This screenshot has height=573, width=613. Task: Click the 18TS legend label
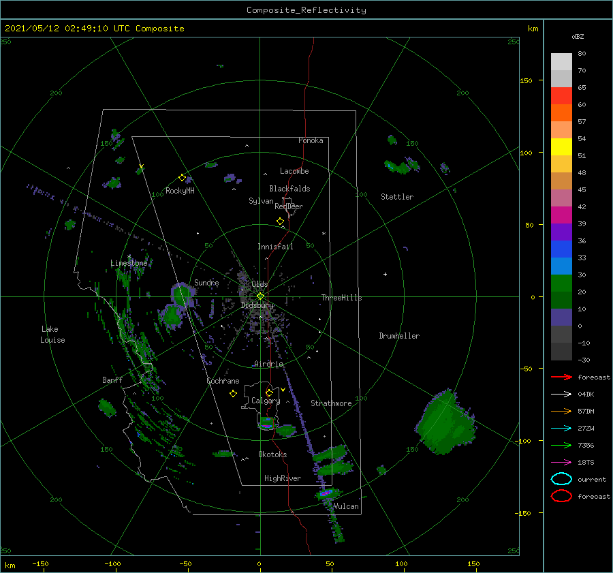coord(586,463)
